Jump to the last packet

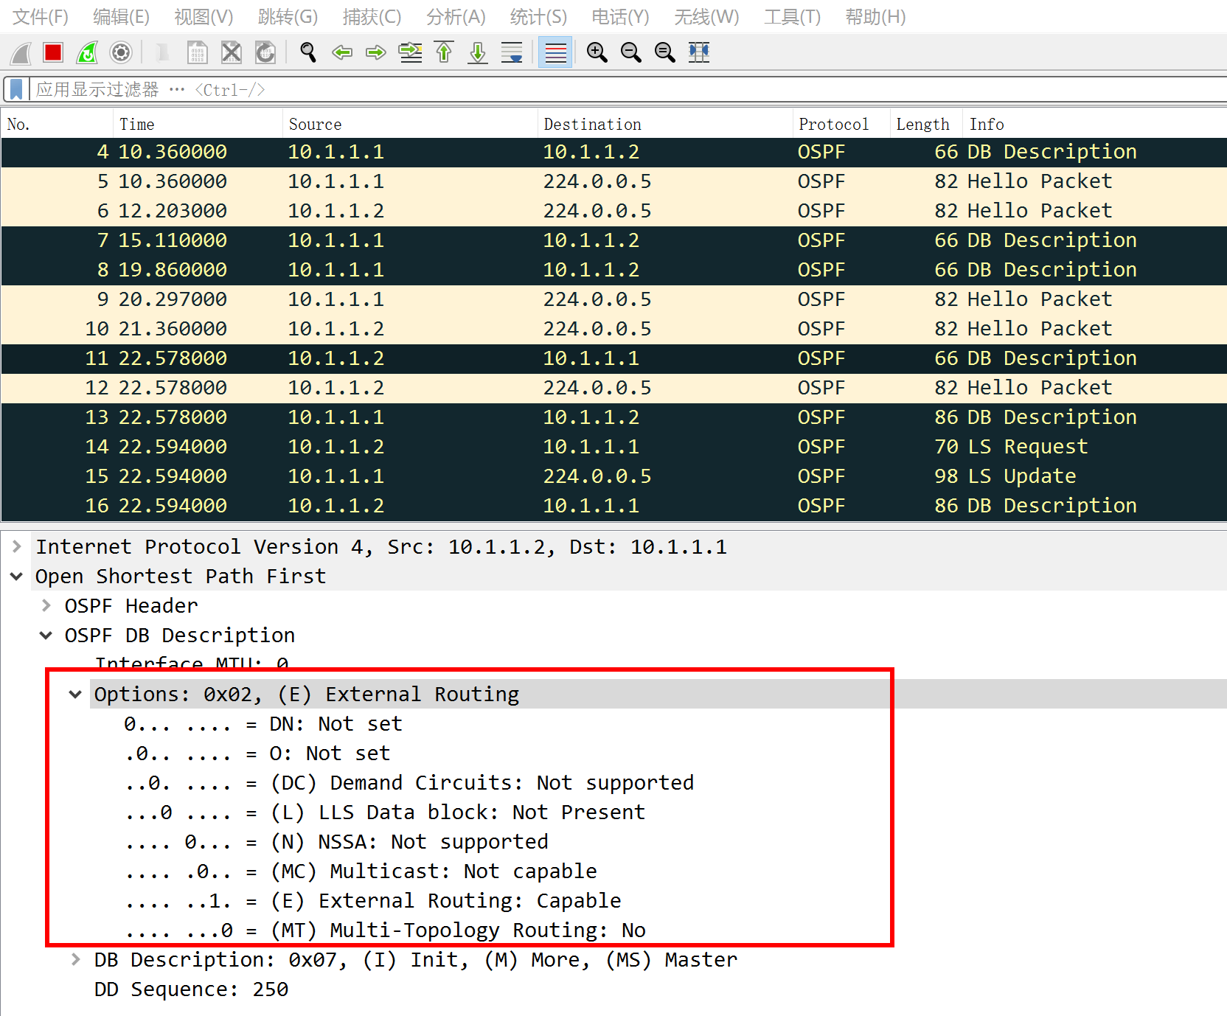478,52
